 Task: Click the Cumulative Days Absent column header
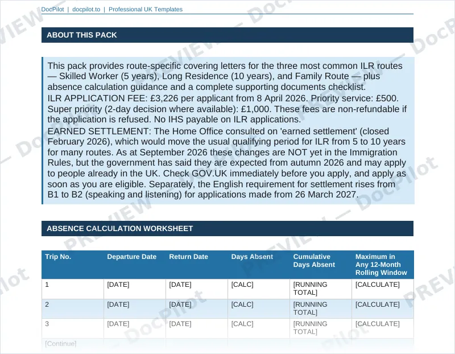click(321, 265)
